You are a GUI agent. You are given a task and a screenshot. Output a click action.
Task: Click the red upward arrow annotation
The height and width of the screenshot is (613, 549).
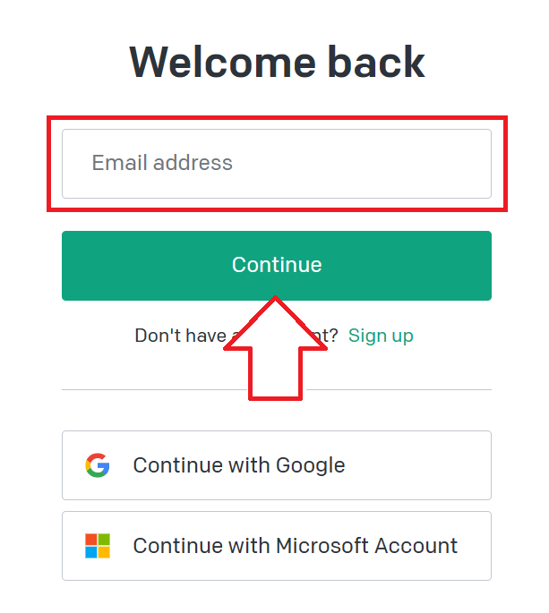click(x=275, y=348)
